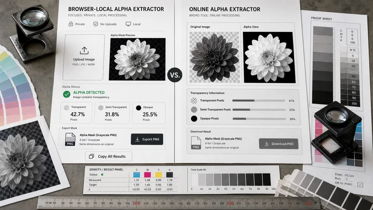Click the Target 1.45 cell under M
The height and width of the screenshot is (210, 373).
tap(148, 184)
